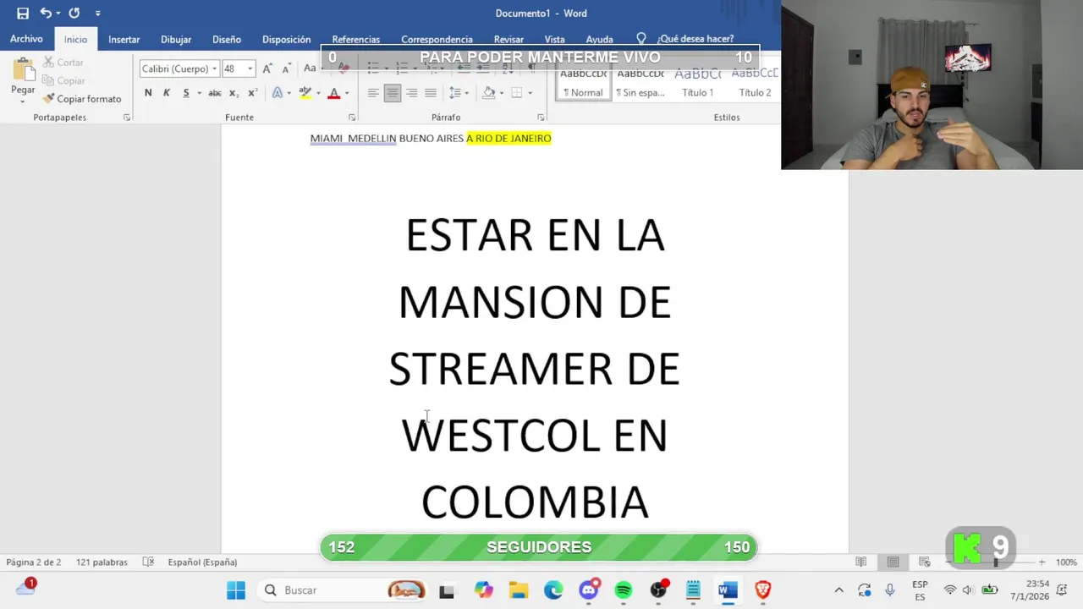Toggle bold N formatting
The width and height of the screenshot is (1083, 609).
(148, 93)
